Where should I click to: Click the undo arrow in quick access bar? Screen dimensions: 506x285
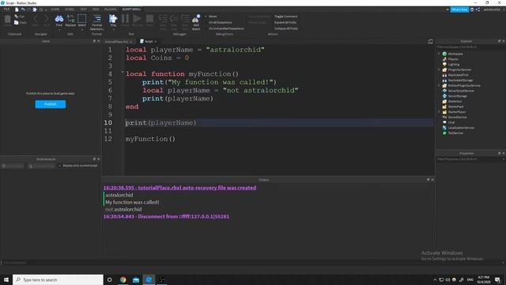point(23,9)
